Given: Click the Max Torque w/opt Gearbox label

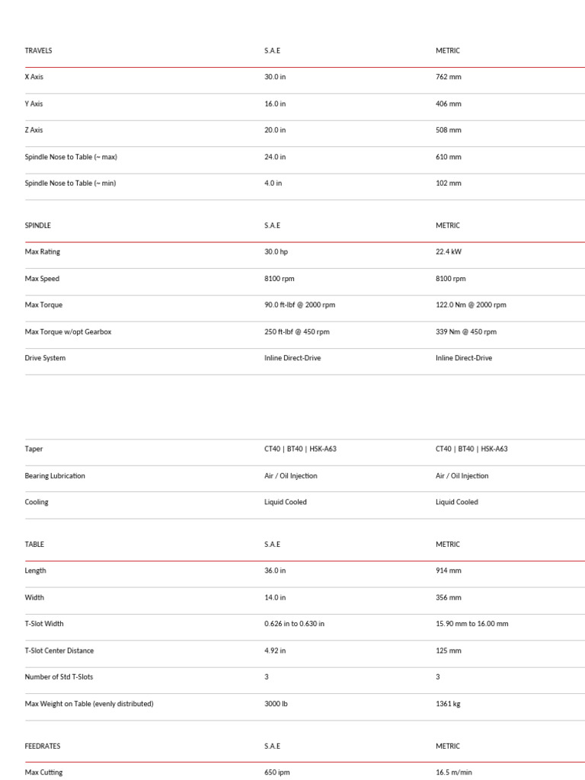Looking at the screenshot, I should (x=68, y=332).
